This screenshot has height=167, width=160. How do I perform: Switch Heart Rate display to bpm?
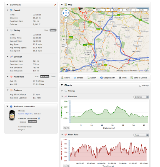tap(37, 76)
